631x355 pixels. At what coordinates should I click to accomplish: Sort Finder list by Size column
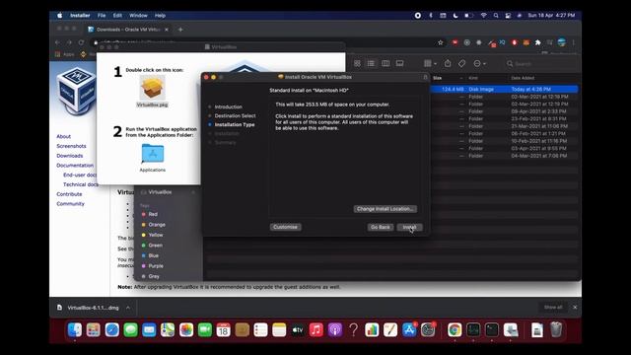(x=438, y=78)
